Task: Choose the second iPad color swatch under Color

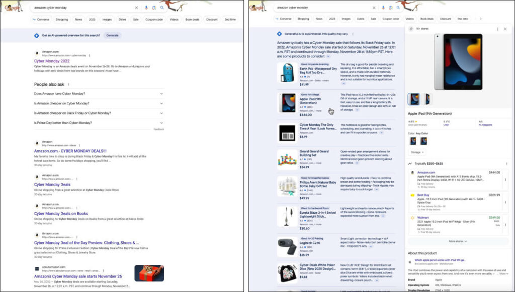Action: pos(423,141)
